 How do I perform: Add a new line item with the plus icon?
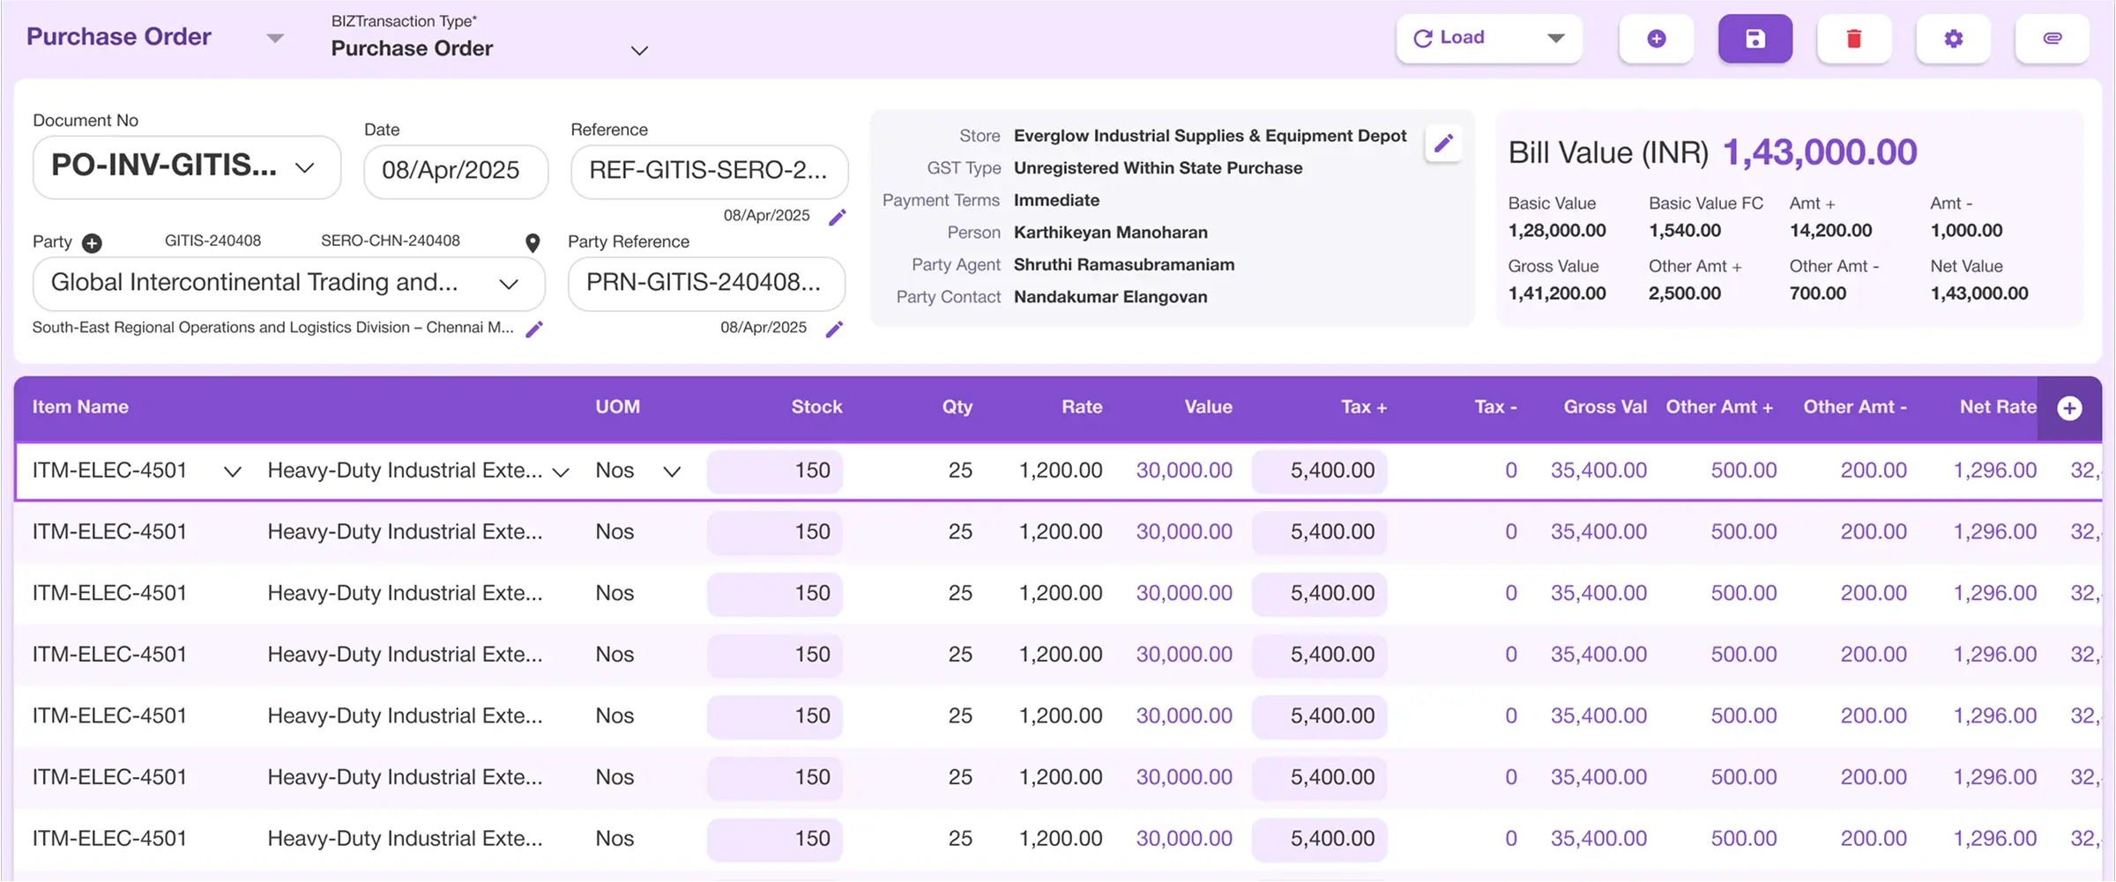click(x=2070, y=407)
